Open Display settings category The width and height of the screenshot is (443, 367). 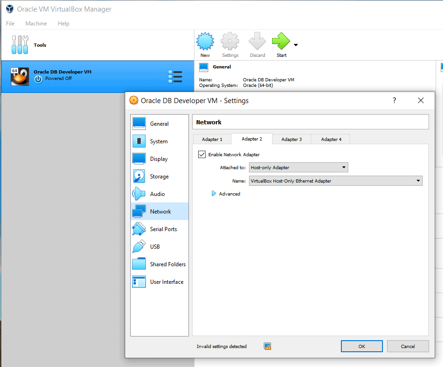pos(160,159)
